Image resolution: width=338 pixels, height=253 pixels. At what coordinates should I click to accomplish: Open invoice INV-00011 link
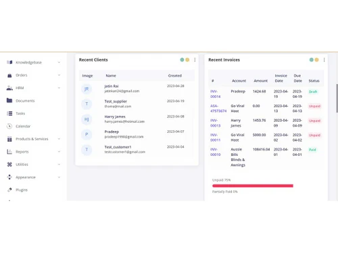pos(215,138)
